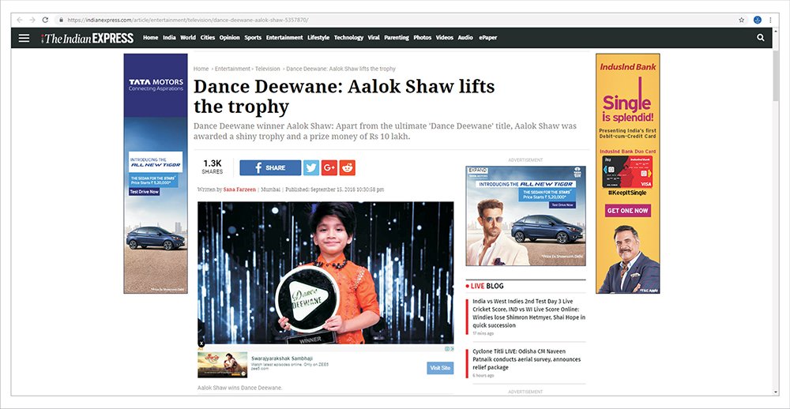Click the search magnifier icon
Viewport: 790px width, 409px height.
click(x=760, y=37)
